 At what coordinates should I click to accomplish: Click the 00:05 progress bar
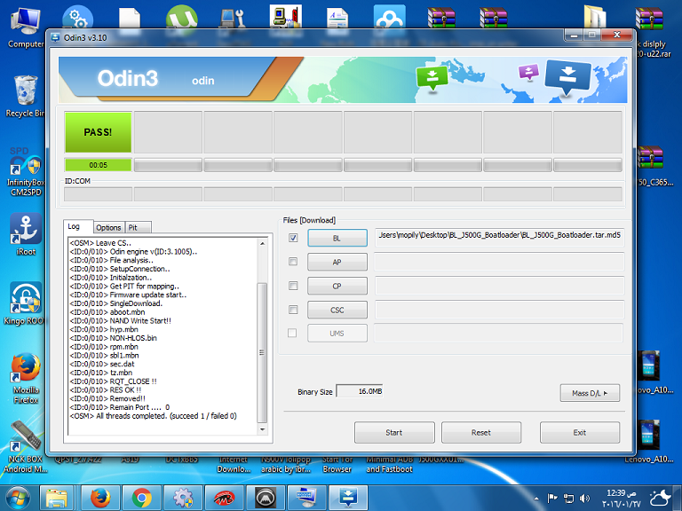pos(98,165)
